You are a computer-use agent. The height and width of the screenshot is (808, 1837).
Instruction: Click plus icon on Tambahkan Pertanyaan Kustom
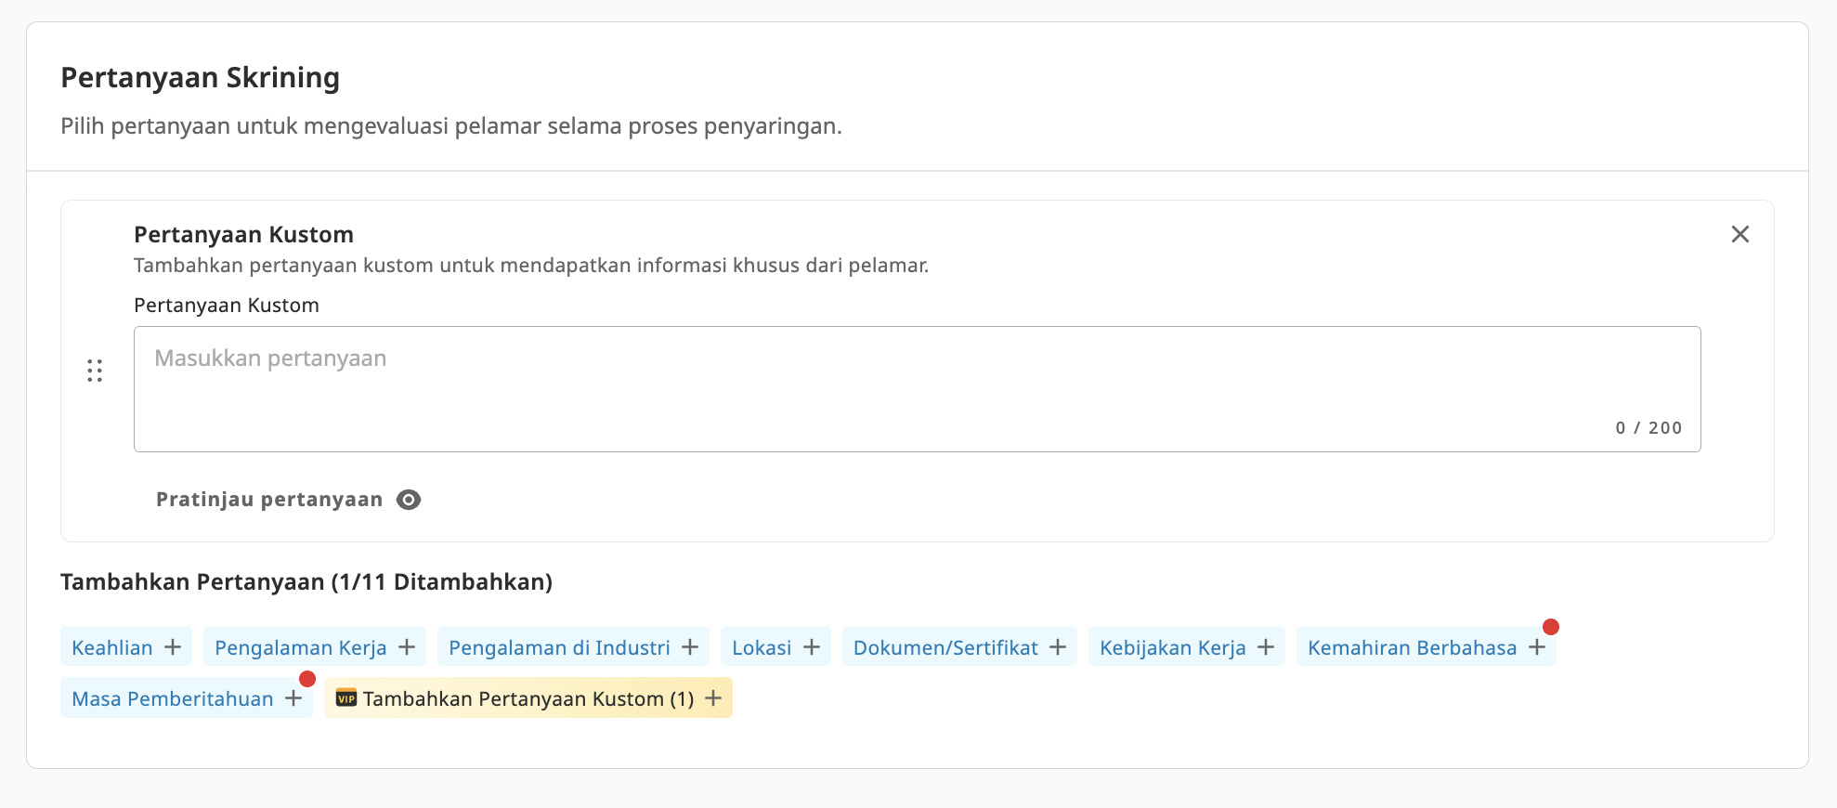(x=713, y=698)
